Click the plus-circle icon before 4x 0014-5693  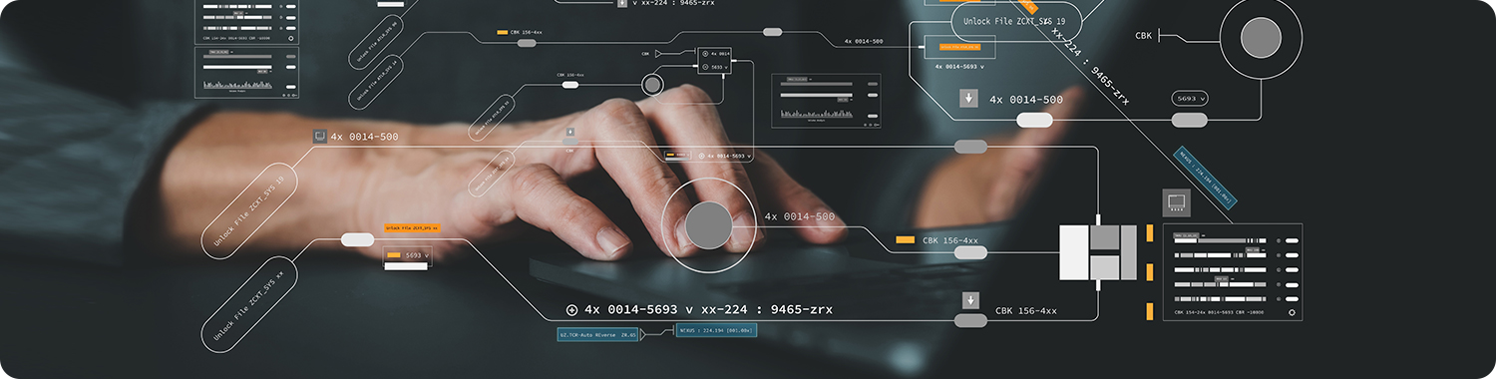point(571,310)
